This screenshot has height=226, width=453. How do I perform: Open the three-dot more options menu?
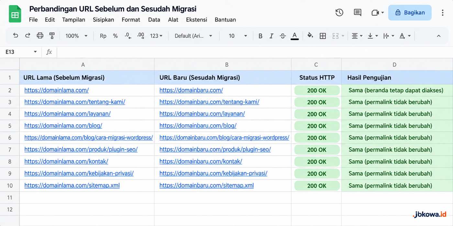tap(443, 13)
